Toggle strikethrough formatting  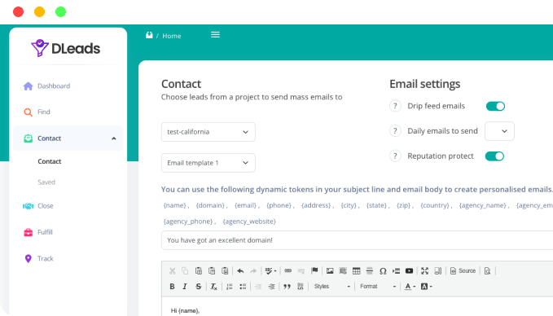tap(199, 287)
